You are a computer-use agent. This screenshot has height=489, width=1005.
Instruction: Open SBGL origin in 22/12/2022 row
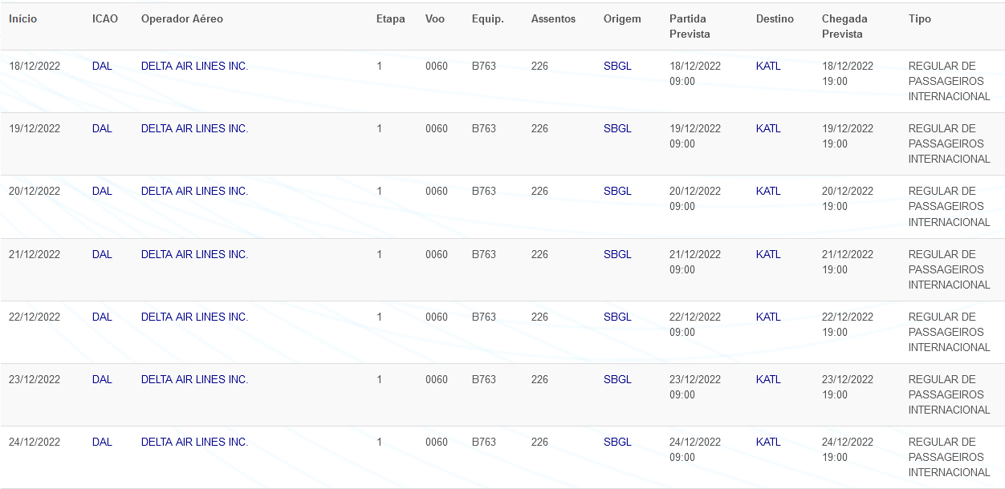(x=617, y=317)
